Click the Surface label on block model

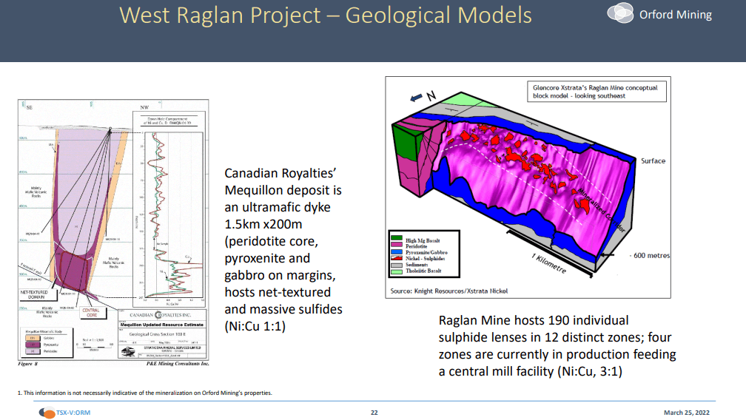(x=653, y=161)
